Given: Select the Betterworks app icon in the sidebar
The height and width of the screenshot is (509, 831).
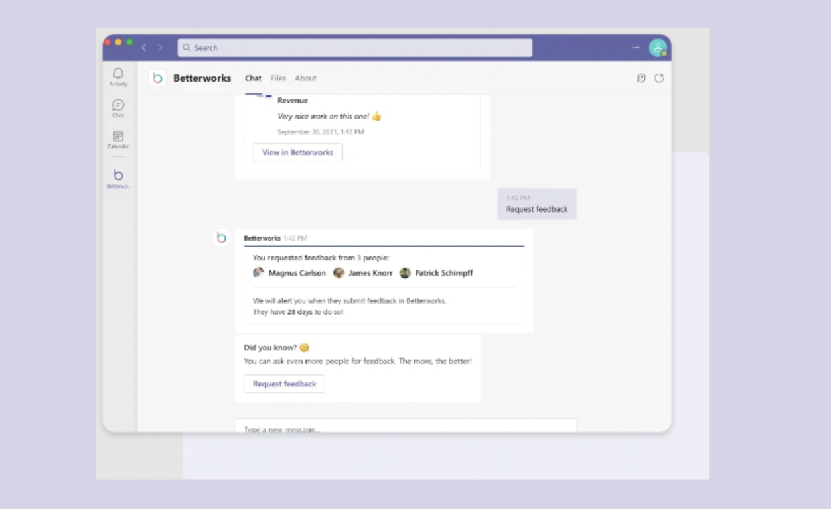Looking at the screenshot, I should pos(117,177).
